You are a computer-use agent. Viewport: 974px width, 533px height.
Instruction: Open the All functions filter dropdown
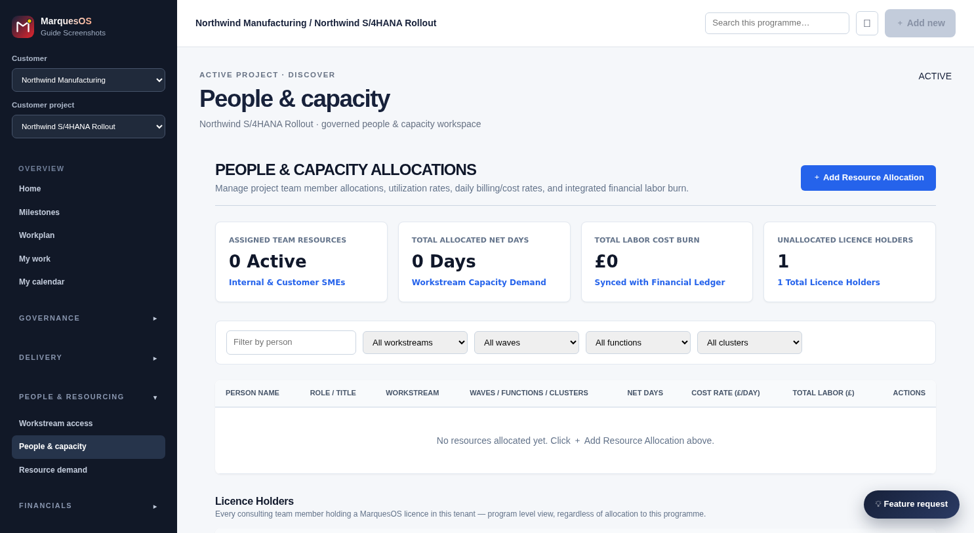click(638, 342)
